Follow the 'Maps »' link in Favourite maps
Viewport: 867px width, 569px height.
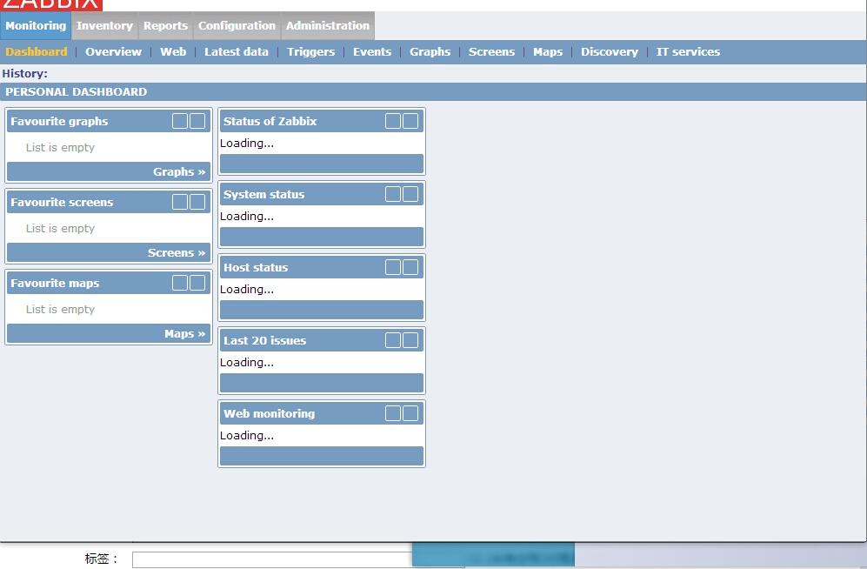pyautogui.click(x=184, y=334)
